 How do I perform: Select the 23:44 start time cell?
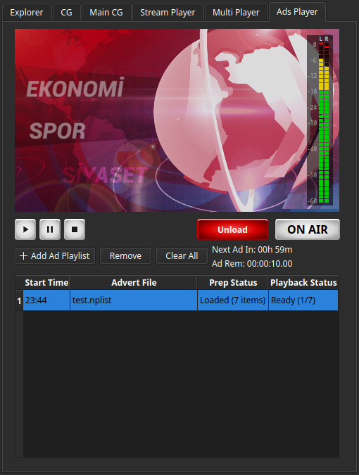46,300
